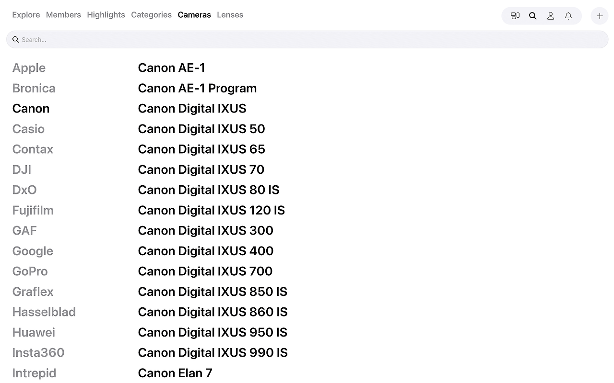Choose the Casio brand
The width and height of the screenshot is (614, 383).
[28, 129]
